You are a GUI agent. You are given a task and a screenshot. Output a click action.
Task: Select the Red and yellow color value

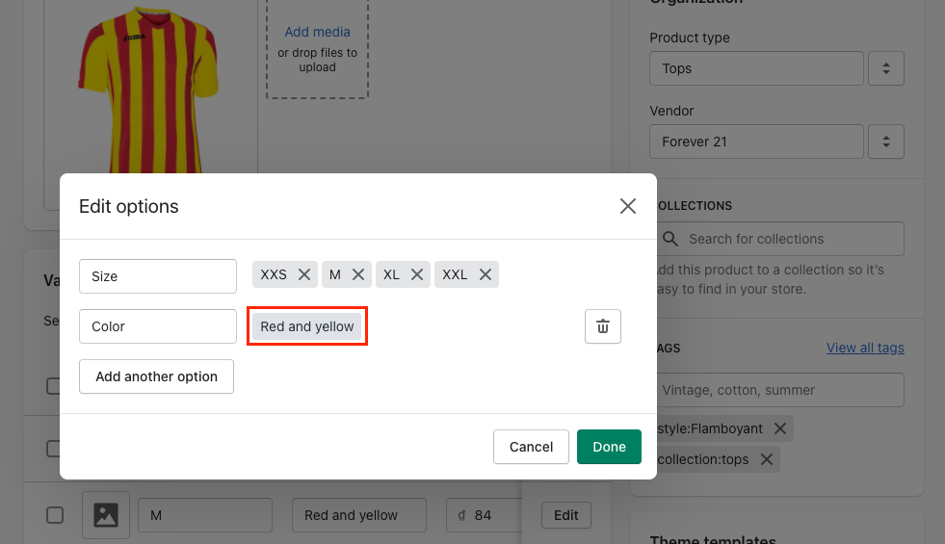(x=306, y=326)
